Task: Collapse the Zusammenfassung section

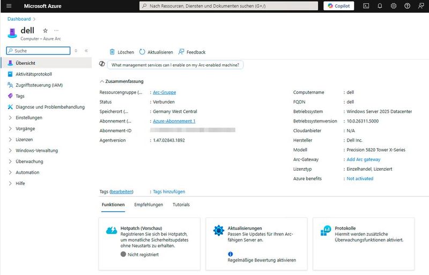Action: tap(102, 81)
